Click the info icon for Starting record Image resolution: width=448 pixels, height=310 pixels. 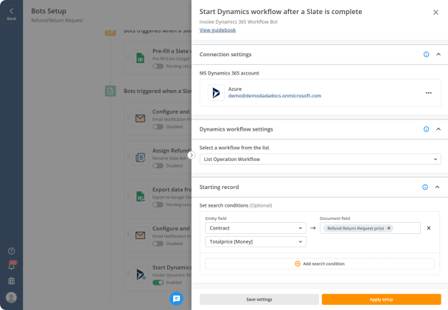click(x=425, y=187)
